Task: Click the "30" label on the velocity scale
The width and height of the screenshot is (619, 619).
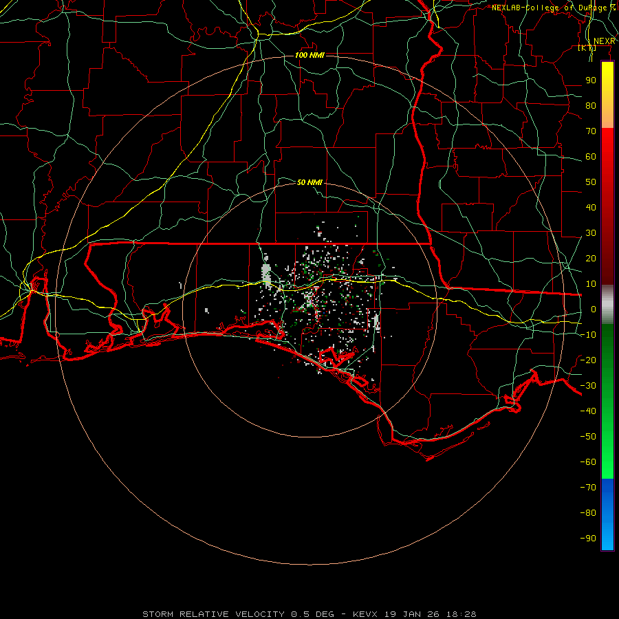Action: pyautogui.click(x=591, y=233)
